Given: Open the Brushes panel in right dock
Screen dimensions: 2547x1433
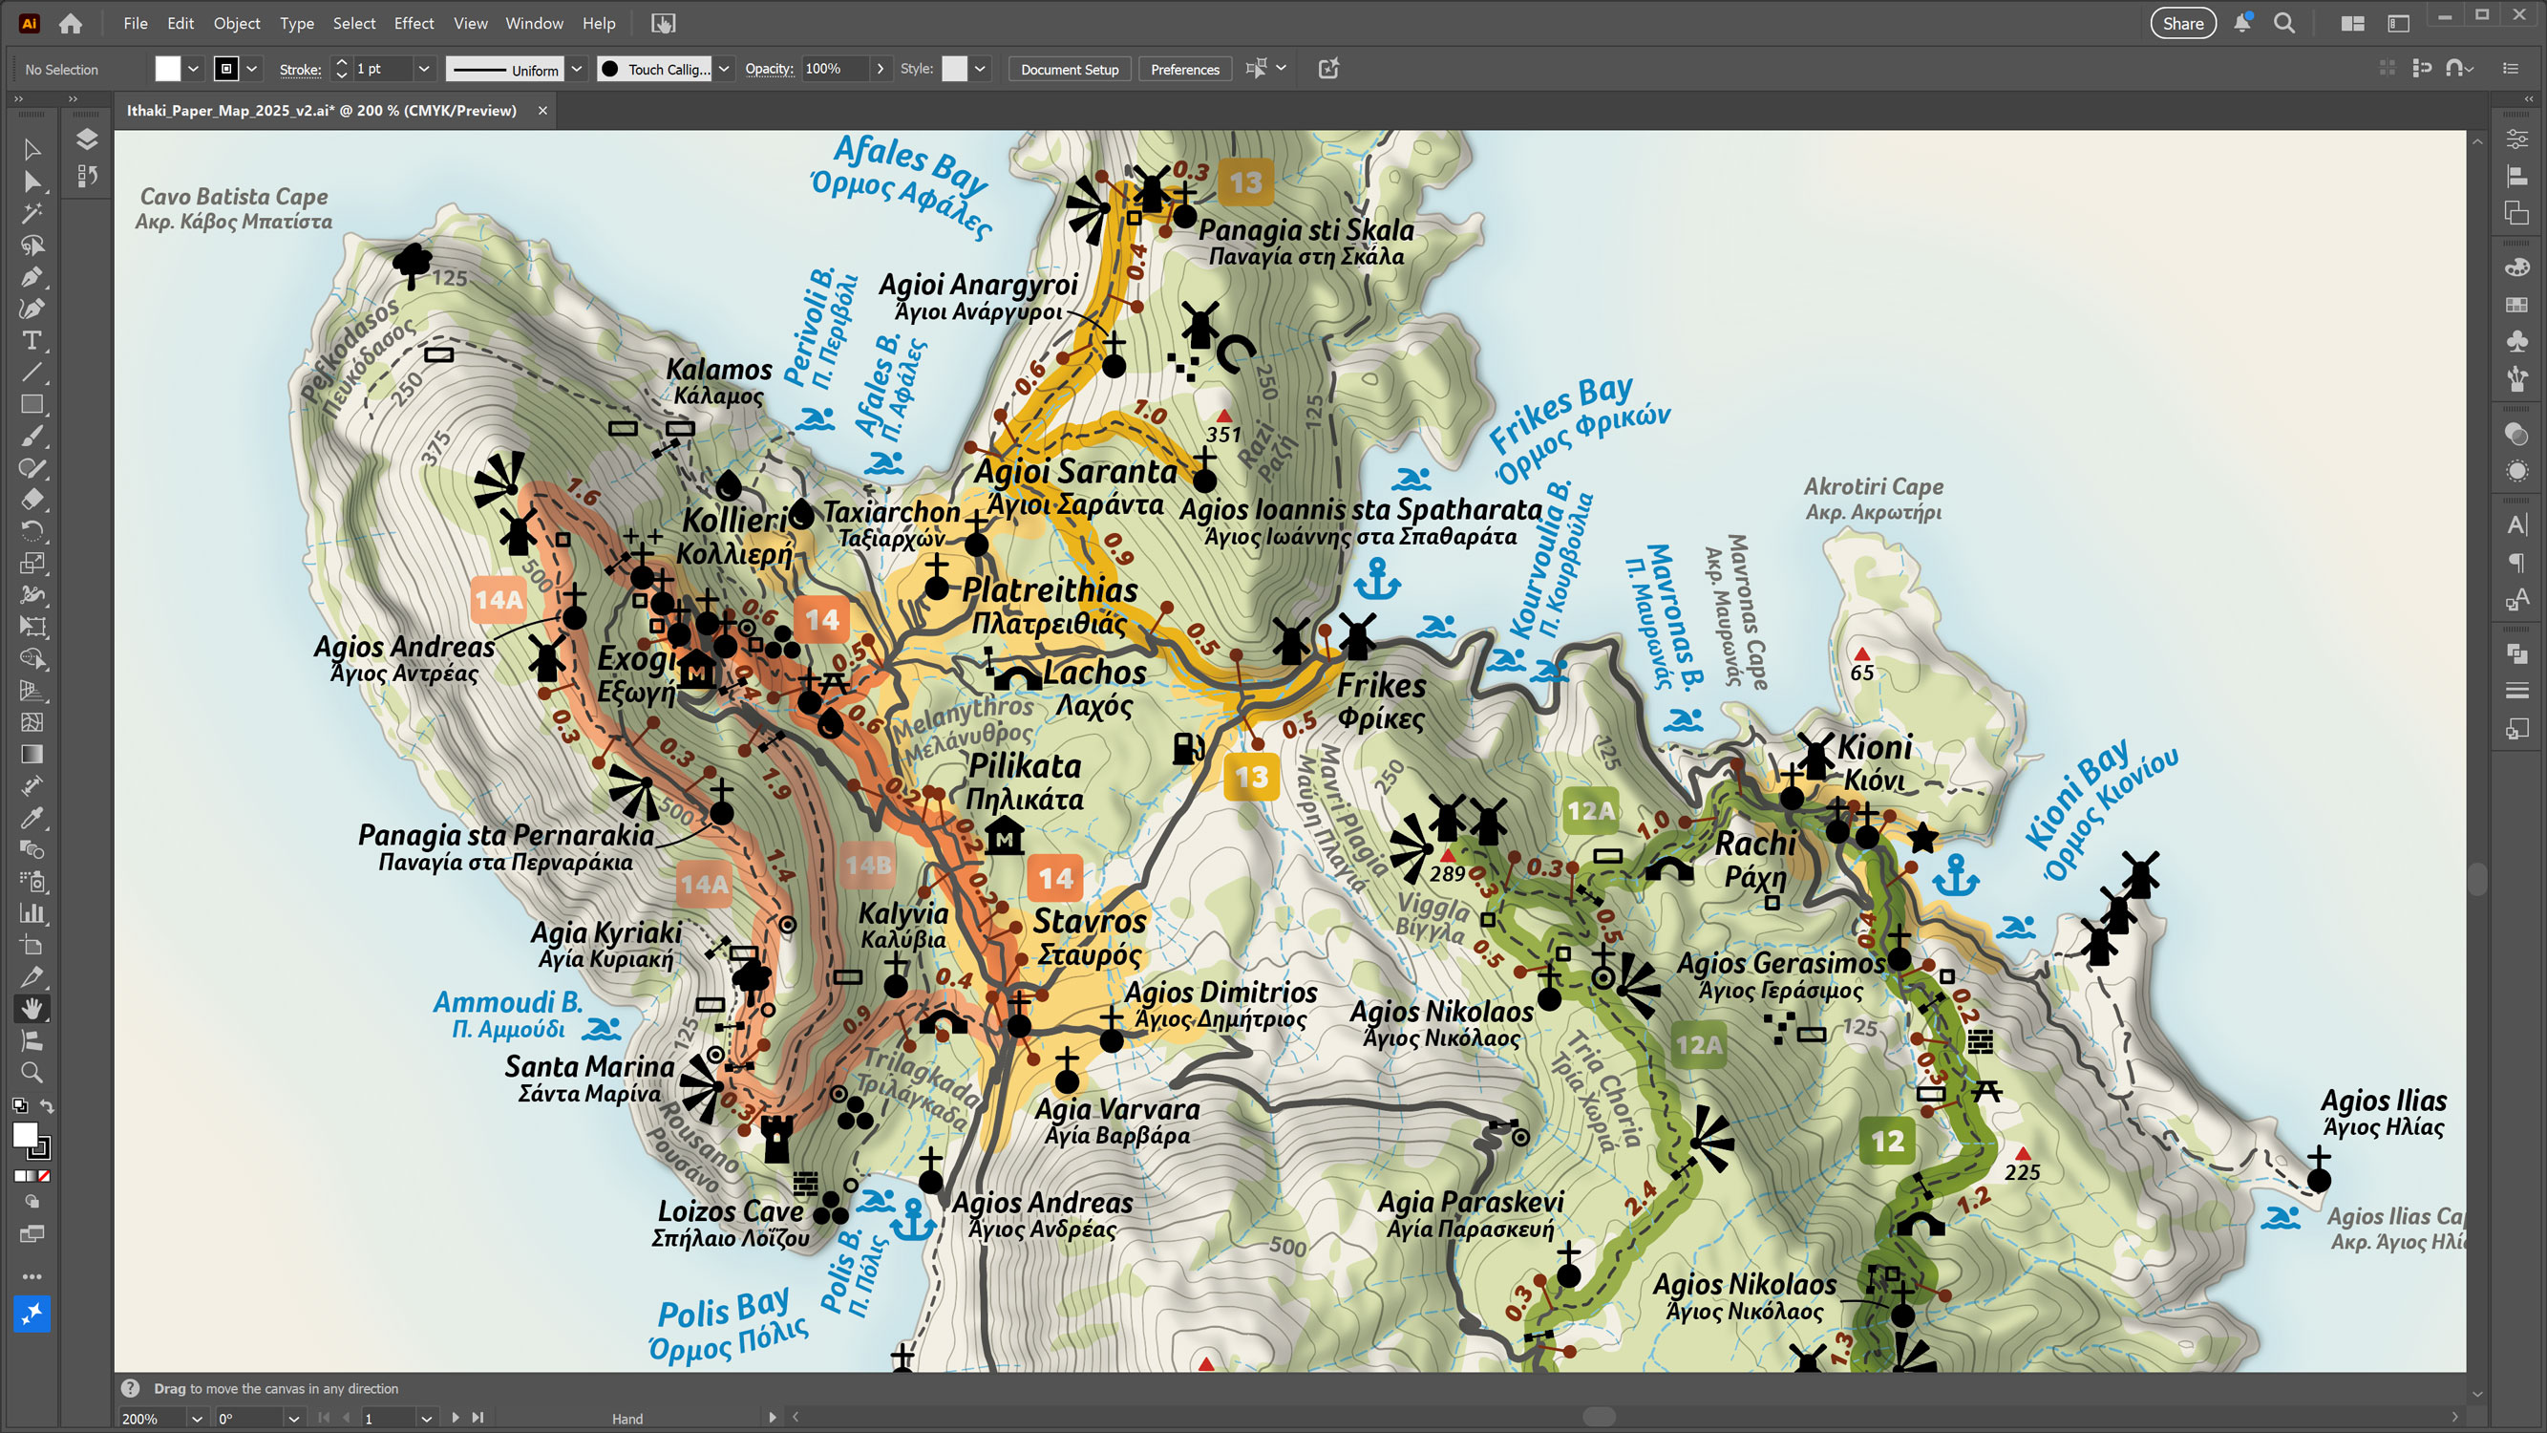Looking at the screenshot, I should pos(2516,377).
